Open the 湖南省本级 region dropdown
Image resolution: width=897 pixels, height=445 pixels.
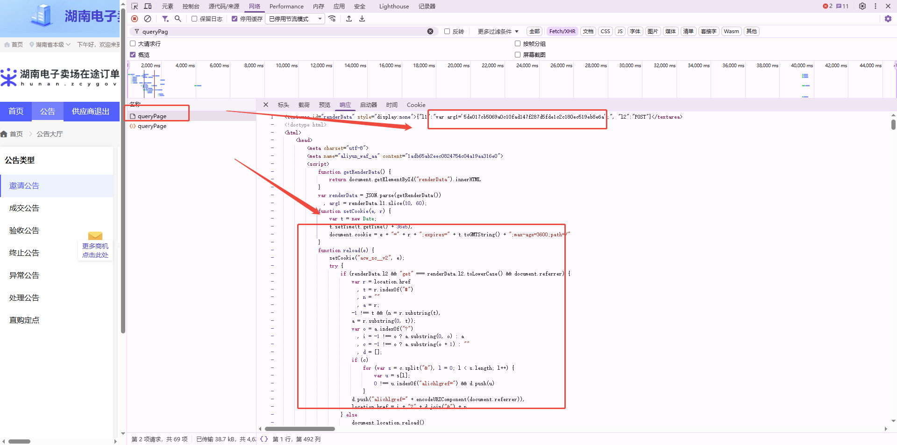pyautogui.click(x=50, y=44)
